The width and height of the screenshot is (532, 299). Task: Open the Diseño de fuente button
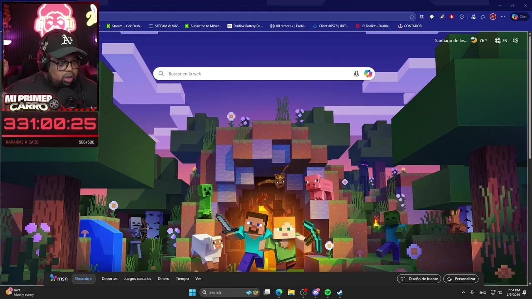[419, 279]
